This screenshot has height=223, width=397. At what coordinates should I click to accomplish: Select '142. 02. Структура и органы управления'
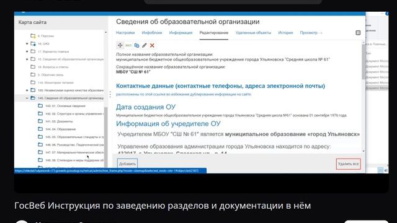pos(74,114)
